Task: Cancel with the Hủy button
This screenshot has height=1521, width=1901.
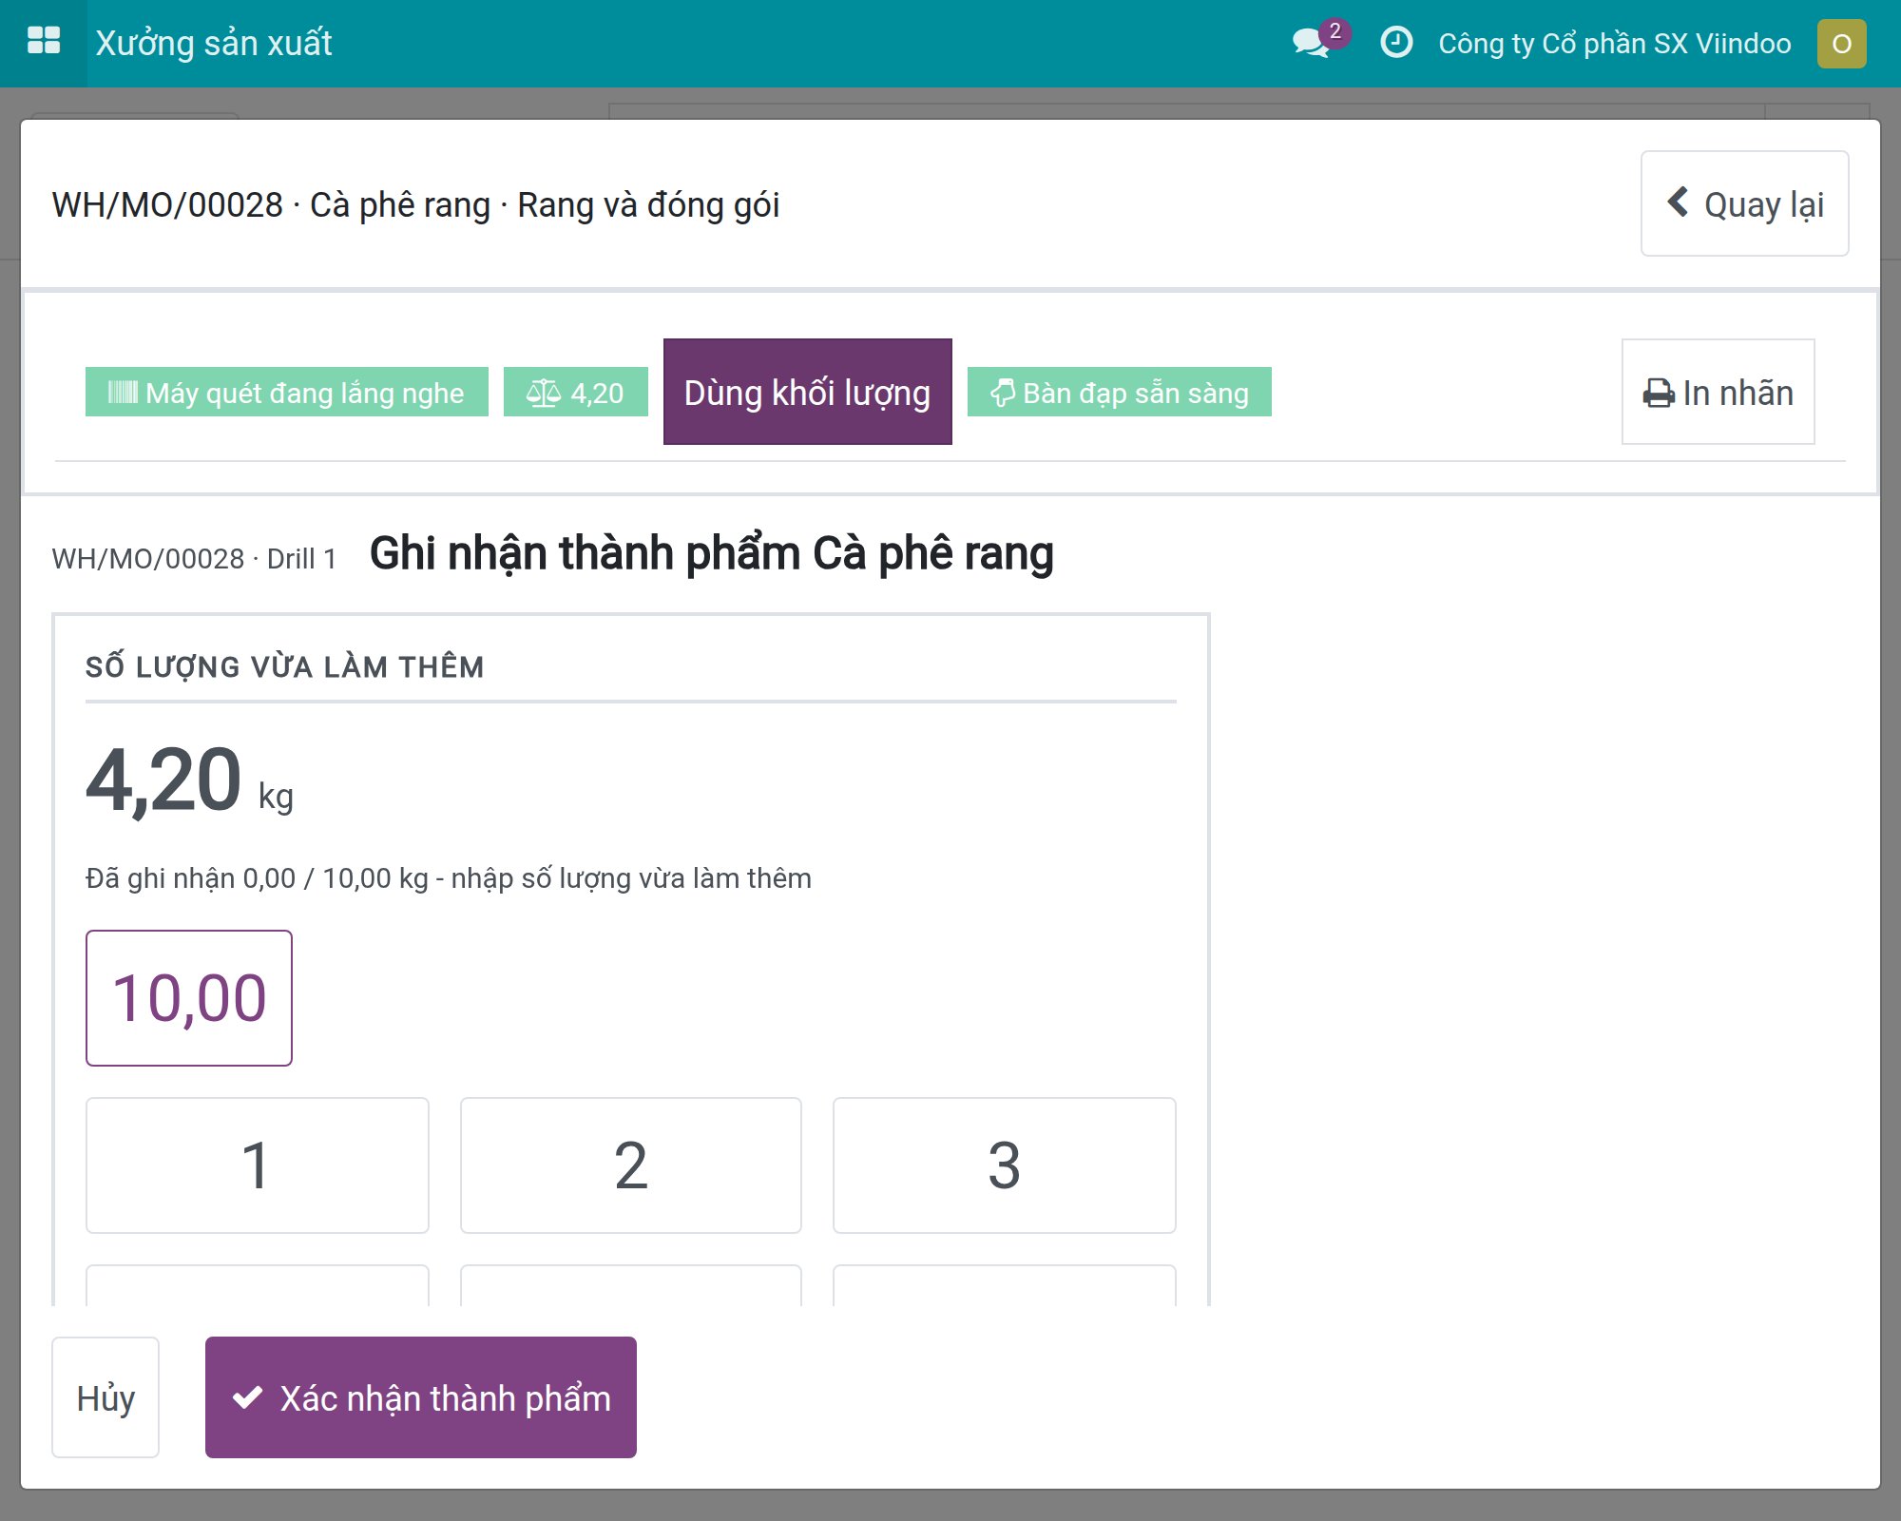Action: (x=106, y=1397)
